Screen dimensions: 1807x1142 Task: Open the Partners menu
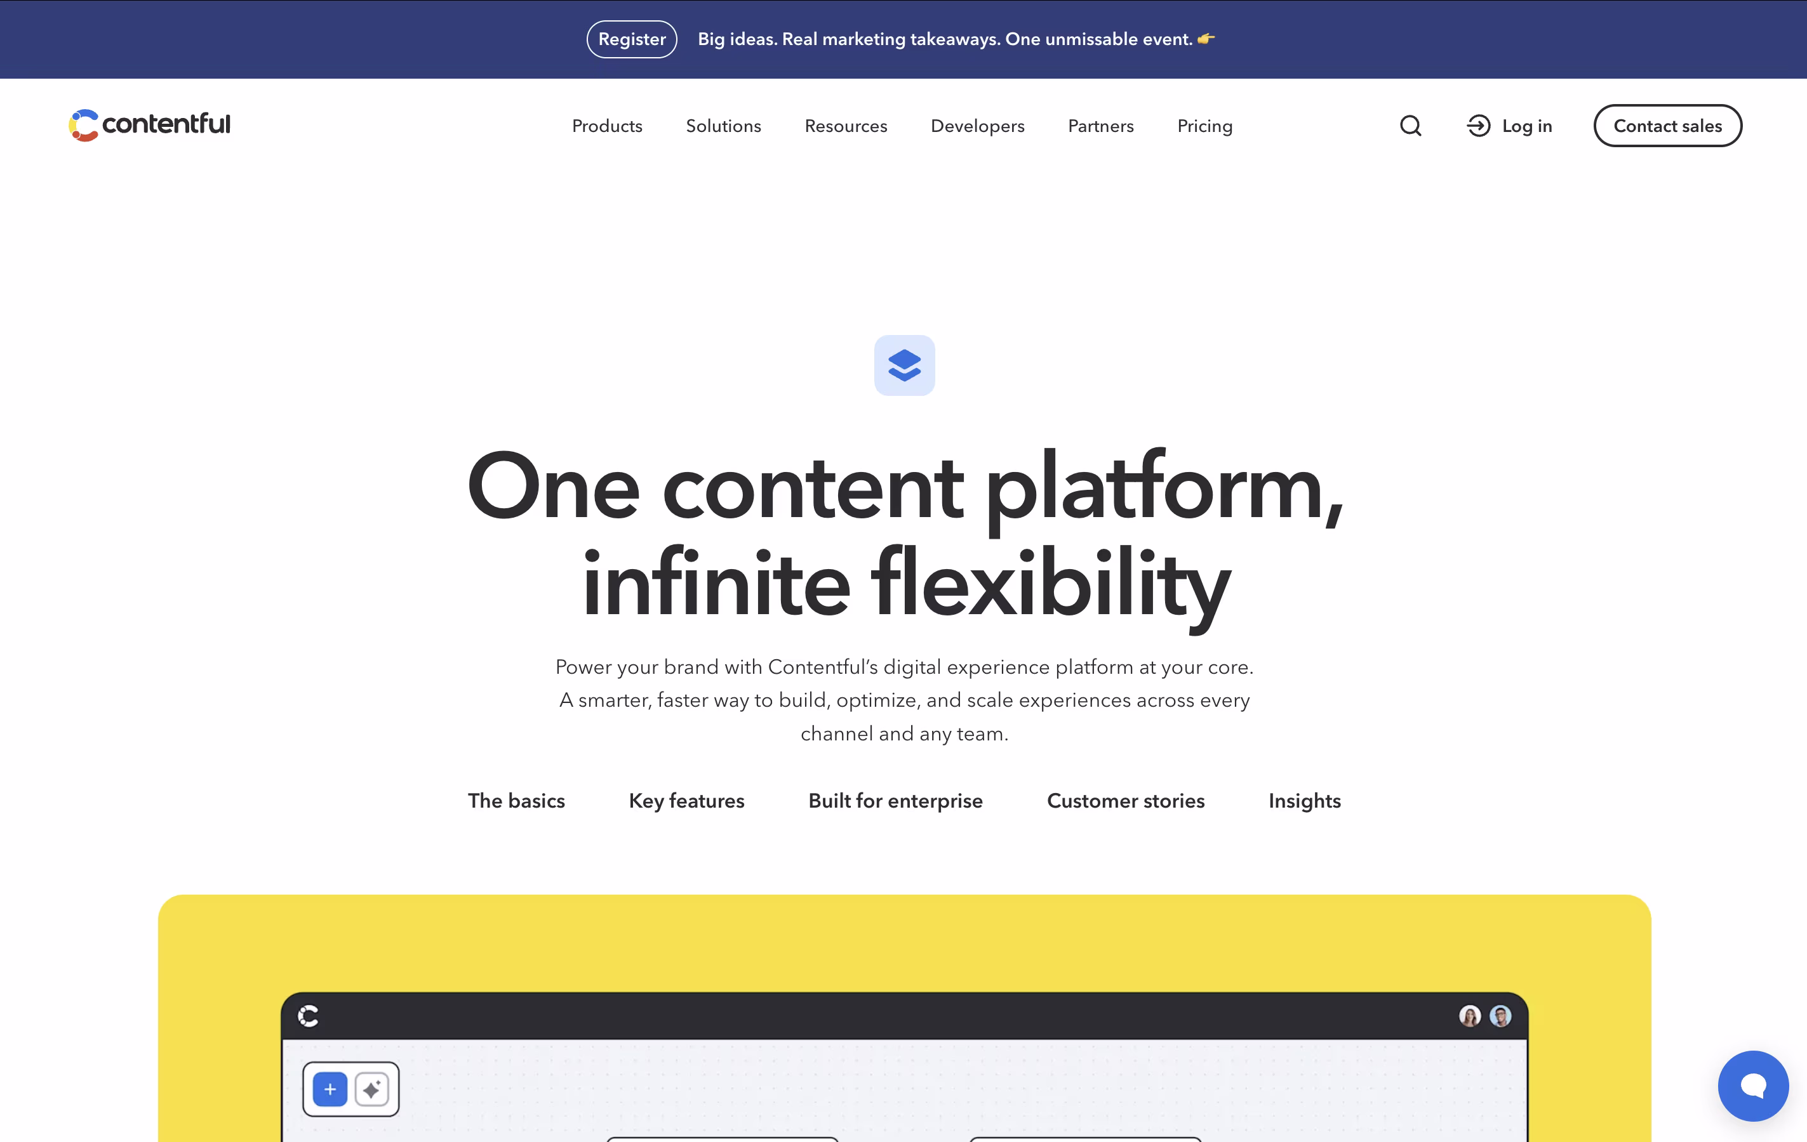1101,126
